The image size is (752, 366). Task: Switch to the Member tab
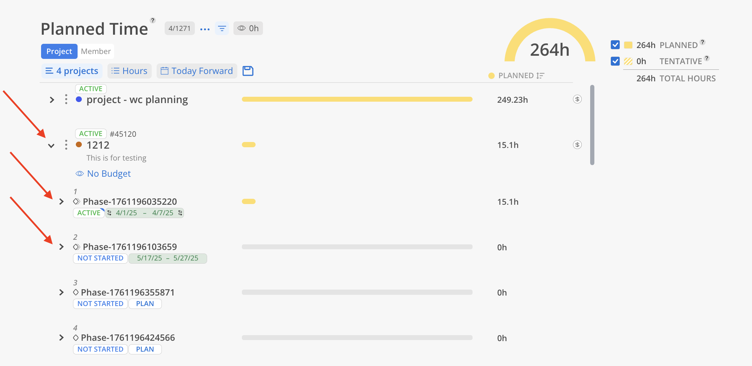[95, 52]
